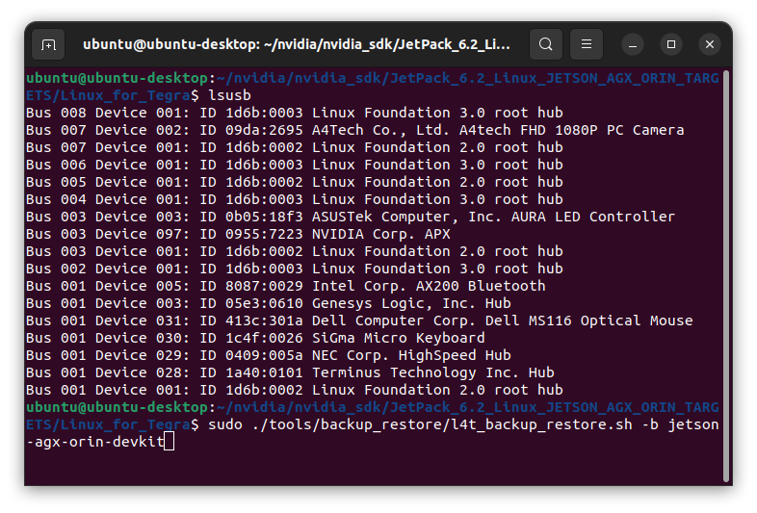Open the terminal search
Viewport: 757px width, 513px height.
pos(545,44)
